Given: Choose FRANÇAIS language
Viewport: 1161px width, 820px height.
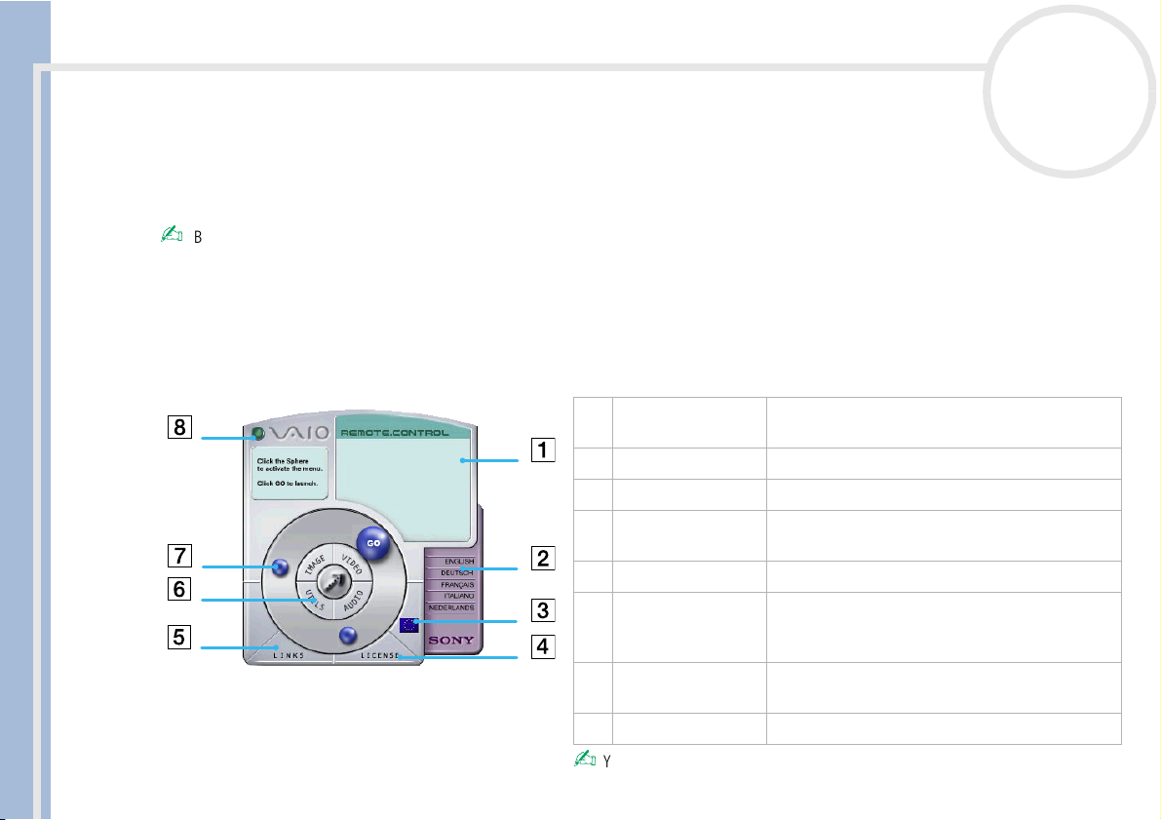Looking at the screenshot, I should pos(457,584).
